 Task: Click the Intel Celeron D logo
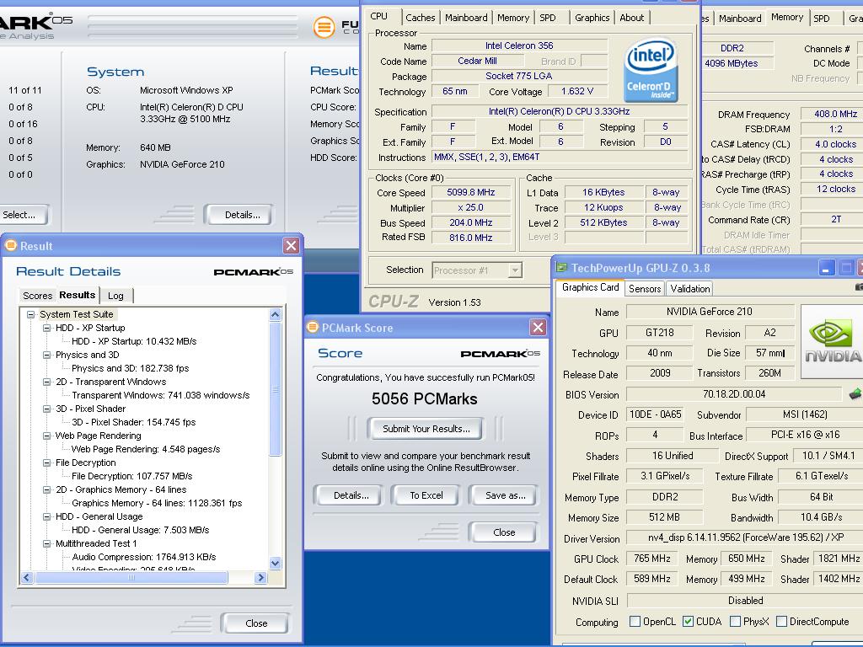[x=651, y=70]
